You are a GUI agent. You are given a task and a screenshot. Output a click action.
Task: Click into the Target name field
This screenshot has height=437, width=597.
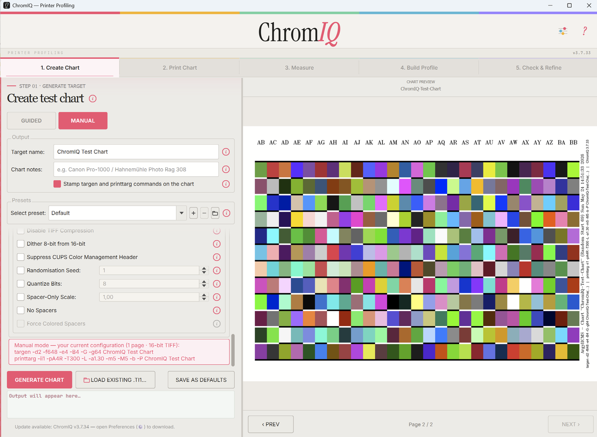click(x=136, y=152)
